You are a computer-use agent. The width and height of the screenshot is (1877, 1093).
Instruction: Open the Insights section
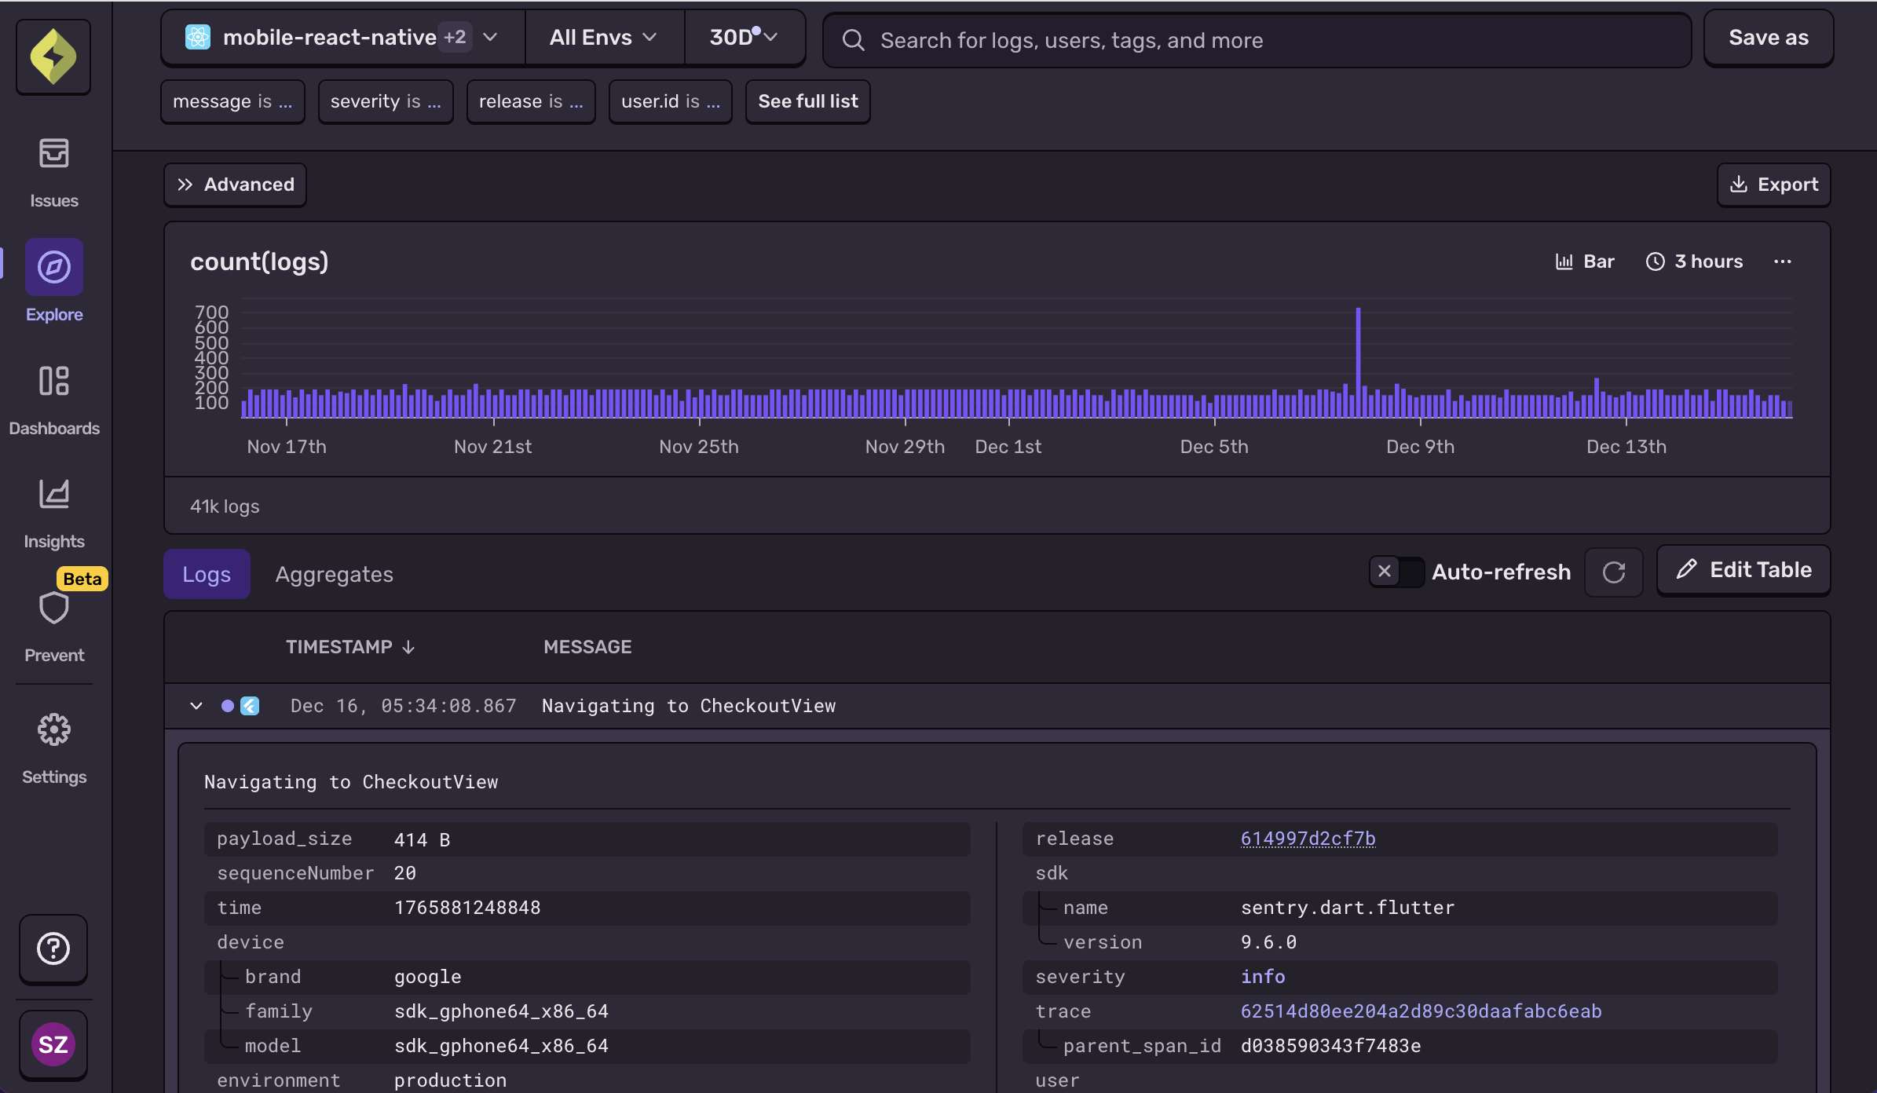pos(53,512)
